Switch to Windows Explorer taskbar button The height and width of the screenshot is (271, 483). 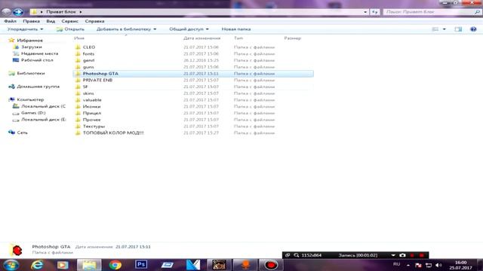tap(89, 265)
